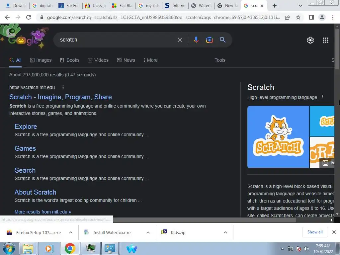Open the Search sitelink
340x255 pixels.
25,170
